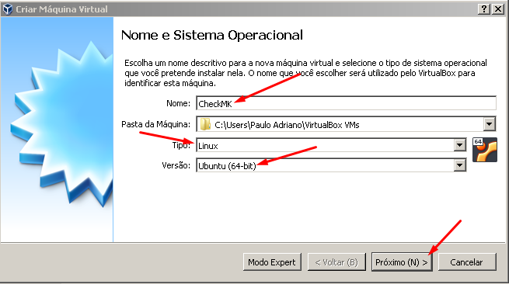Click the Nome e Sistema Operacional heading
The height and width of the screenshot is (284, 509).
pos(212,35)
